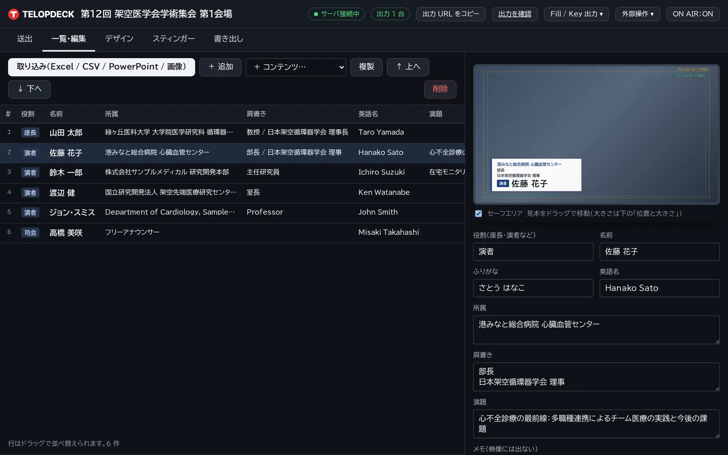The image size is (728, 455).
Task: Move the row up with ↑ 上へ
Action: (x=408, y=67)
